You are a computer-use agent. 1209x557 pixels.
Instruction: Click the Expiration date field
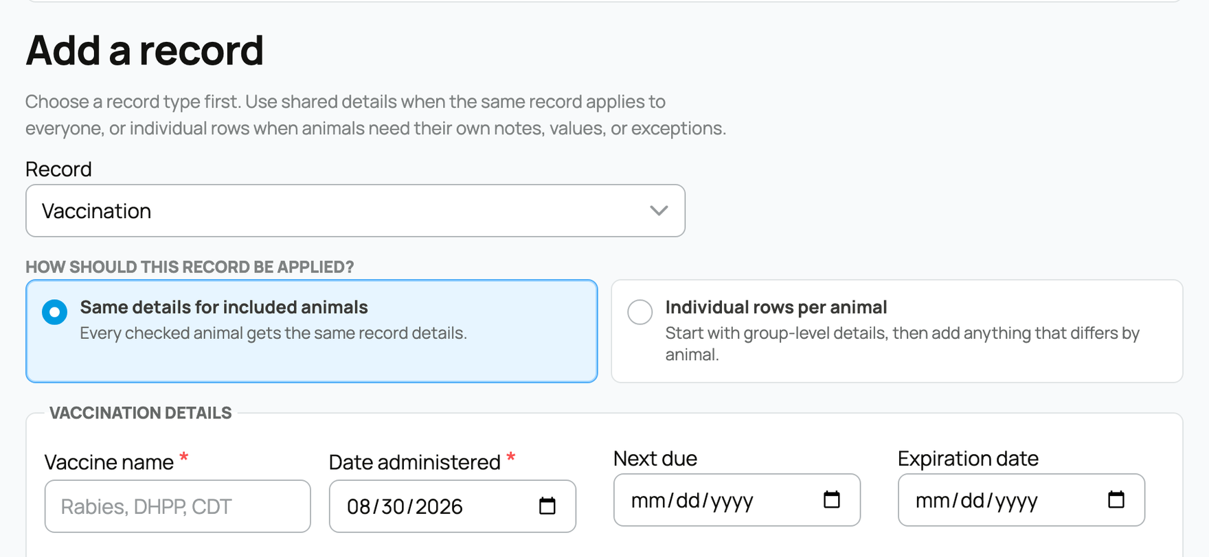1021,500
